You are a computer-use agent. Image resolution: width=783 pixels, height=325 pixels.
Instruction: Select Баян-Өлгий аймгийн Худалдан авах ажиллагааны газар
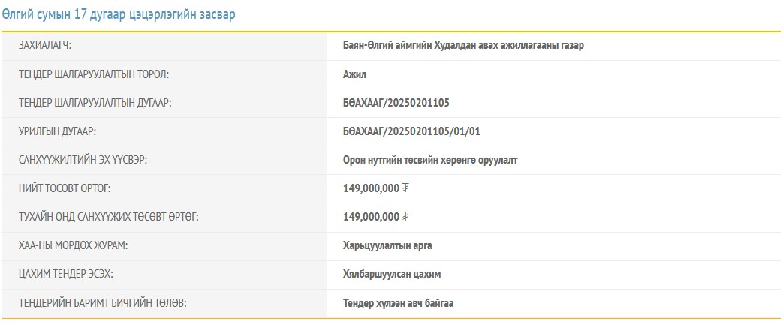tap(463, 45)
